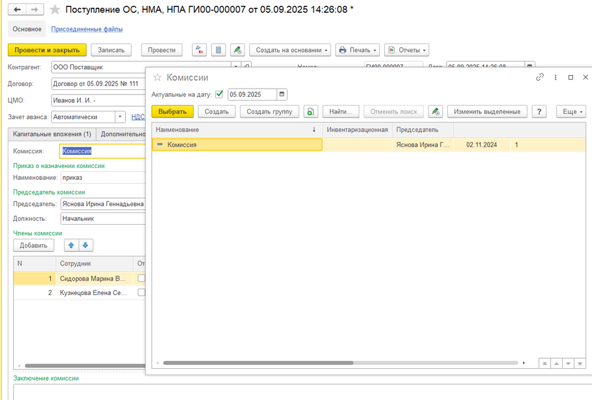Toggle the Актуальные на дату checkbox

click(x=219, y=94)
